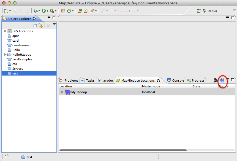Select the card project
237x161 pixels.
[15, 41]
